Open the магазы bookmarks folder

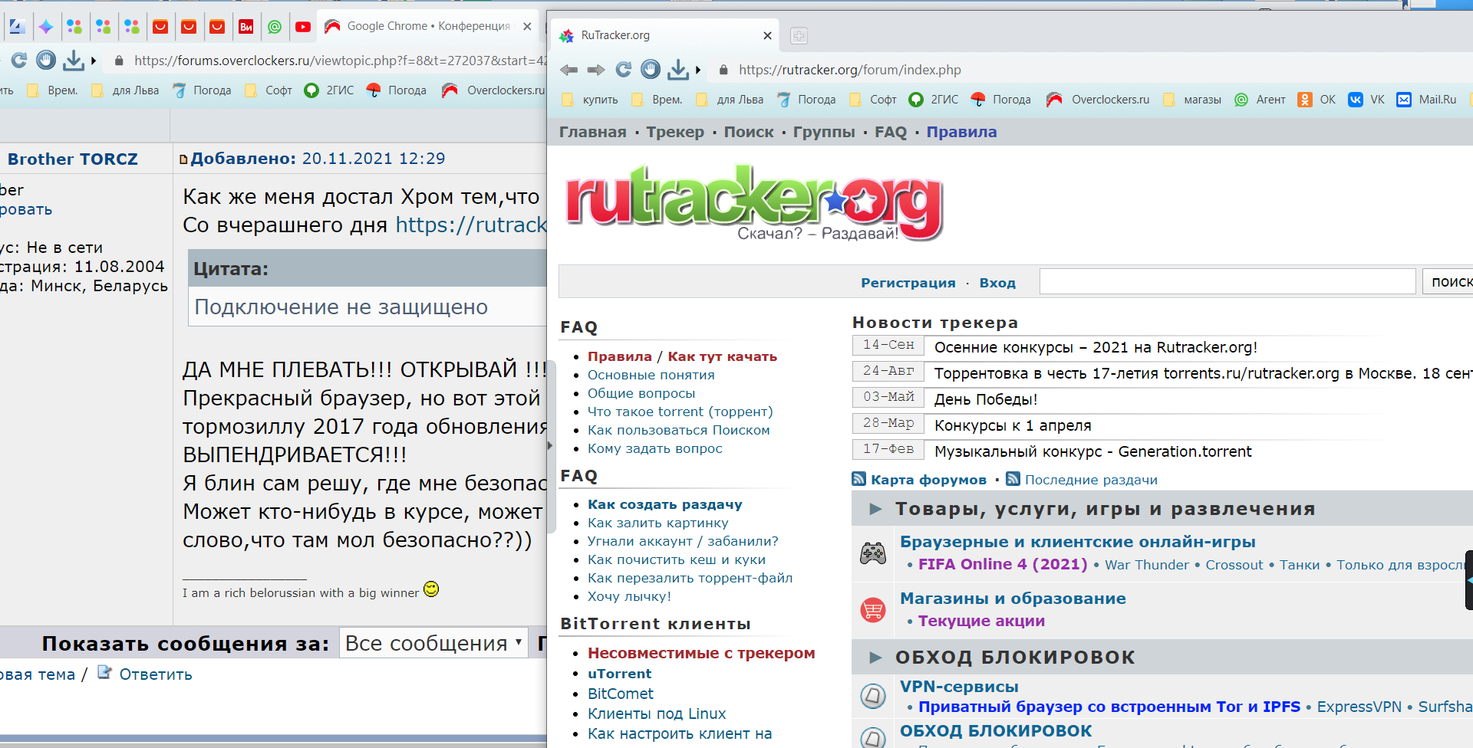click(1192, 100)
